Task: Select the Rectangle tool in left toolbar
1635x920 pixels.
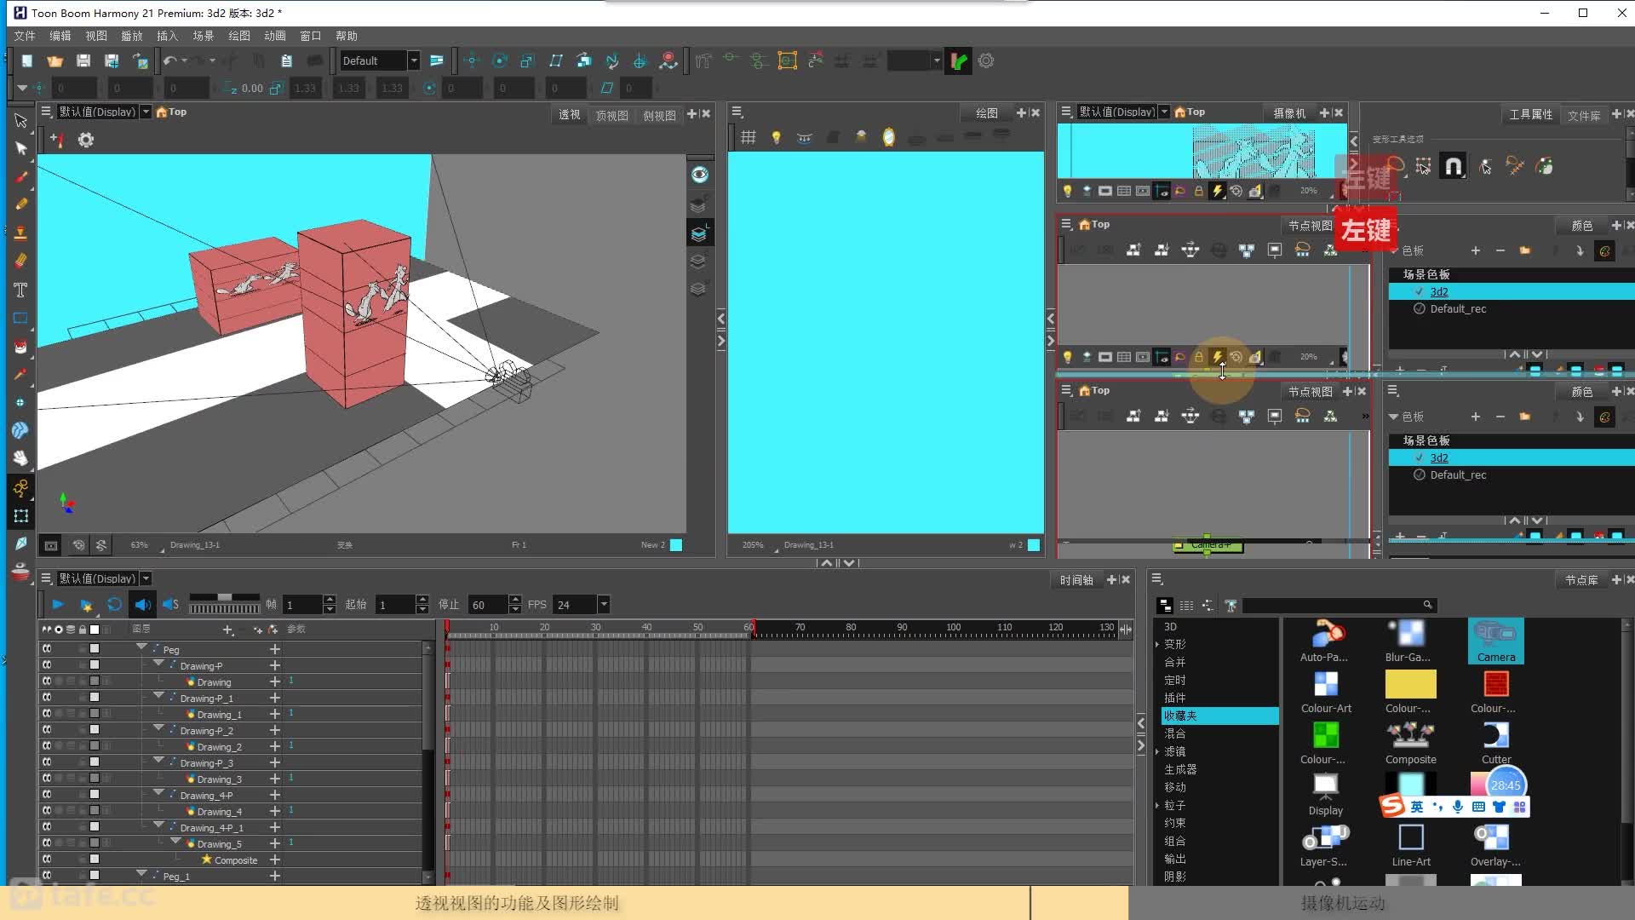Action: click(20, 318)
